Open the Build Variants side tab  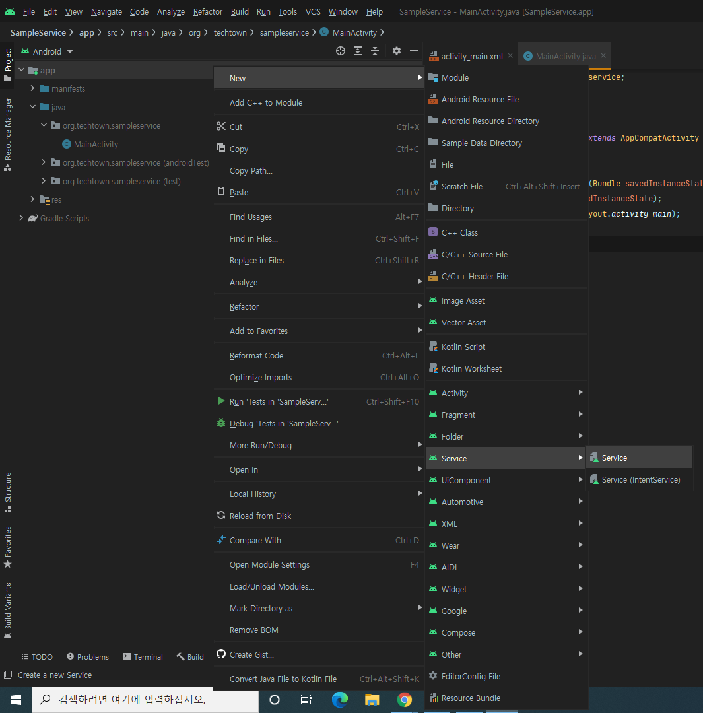(x=8, y=611)
